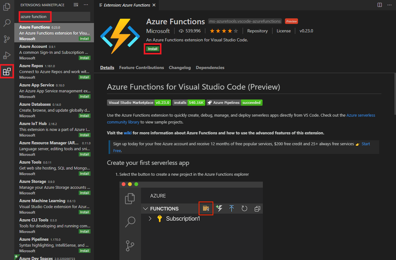Click Install on the Azure Functions list row

point(85,39)
